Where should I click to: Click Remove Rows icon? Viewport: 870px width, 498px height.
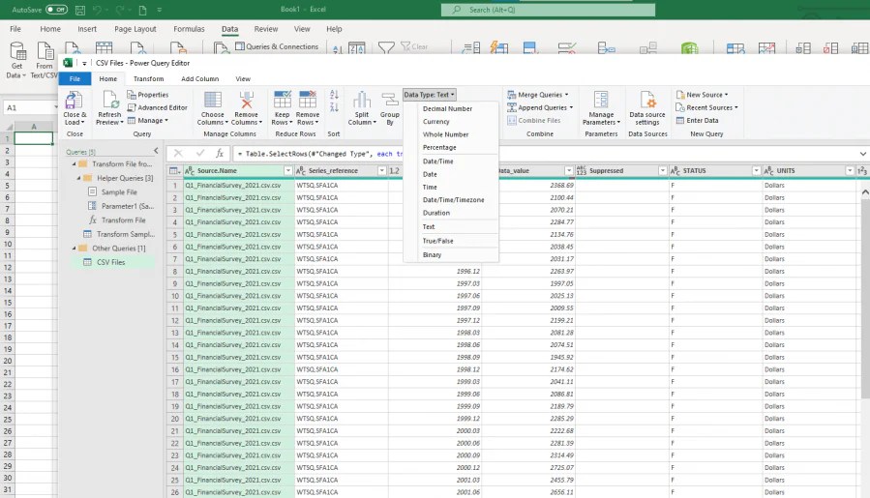[308, 100]
